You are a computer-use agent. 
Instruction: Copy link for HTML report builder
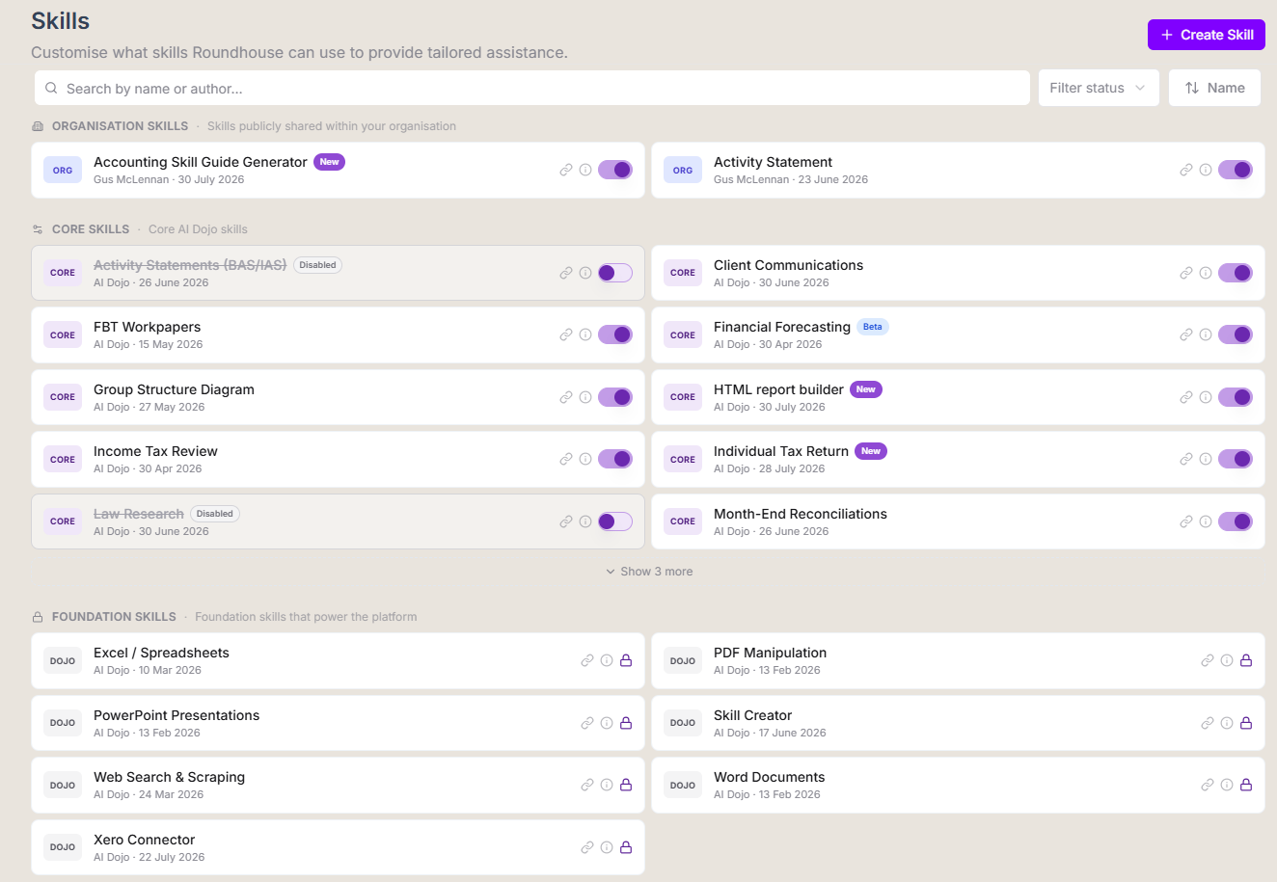coord(1186,397)
